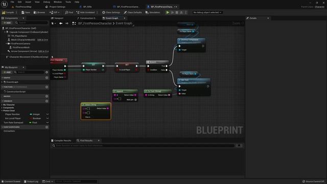Toggle B checkbox on Append node
Screen dimensions: 327x184
click(120, 99)
